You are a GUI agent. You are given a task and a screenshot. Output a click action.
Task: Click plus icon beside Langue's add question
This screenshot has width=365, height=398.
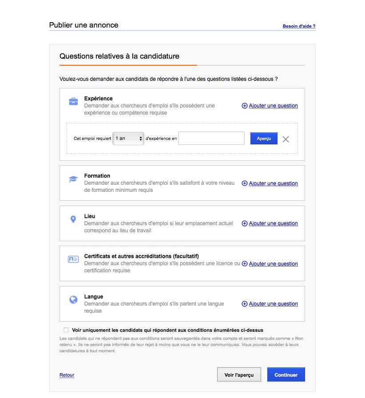tap(244, 304)
